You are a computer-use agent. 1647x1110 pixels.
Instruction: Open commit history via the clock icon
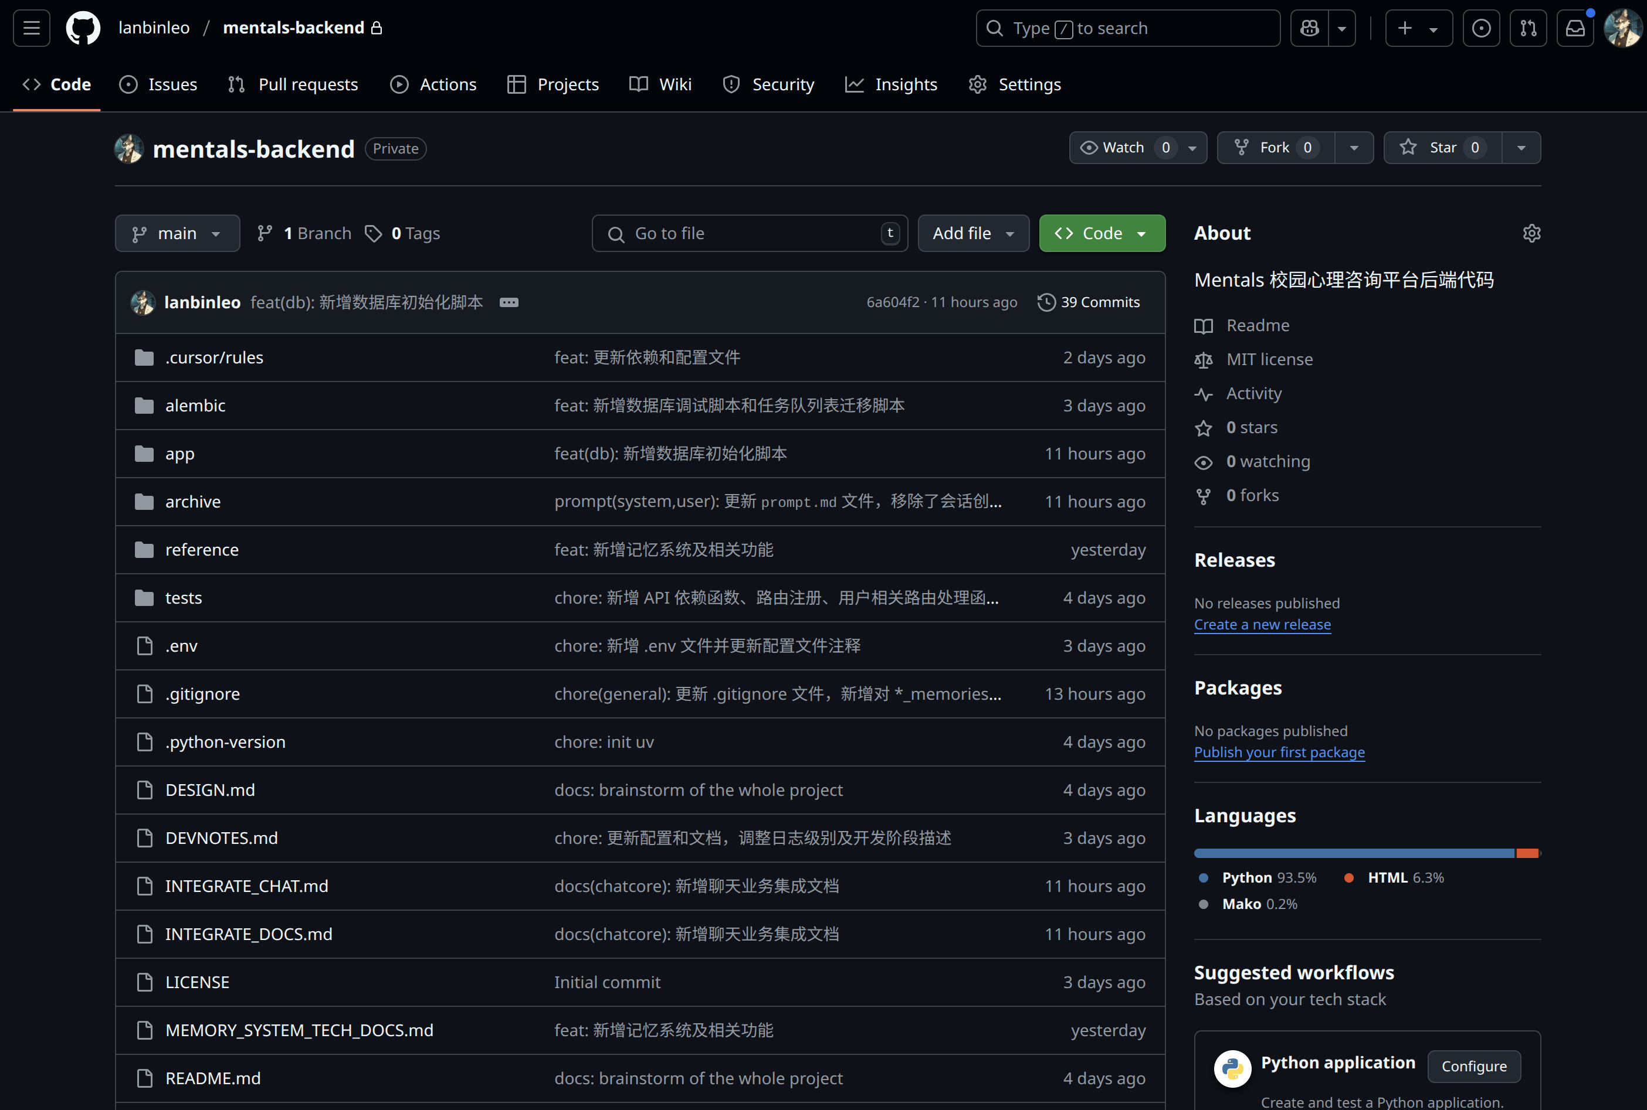pyautogui.click(x=1046, y=302)
